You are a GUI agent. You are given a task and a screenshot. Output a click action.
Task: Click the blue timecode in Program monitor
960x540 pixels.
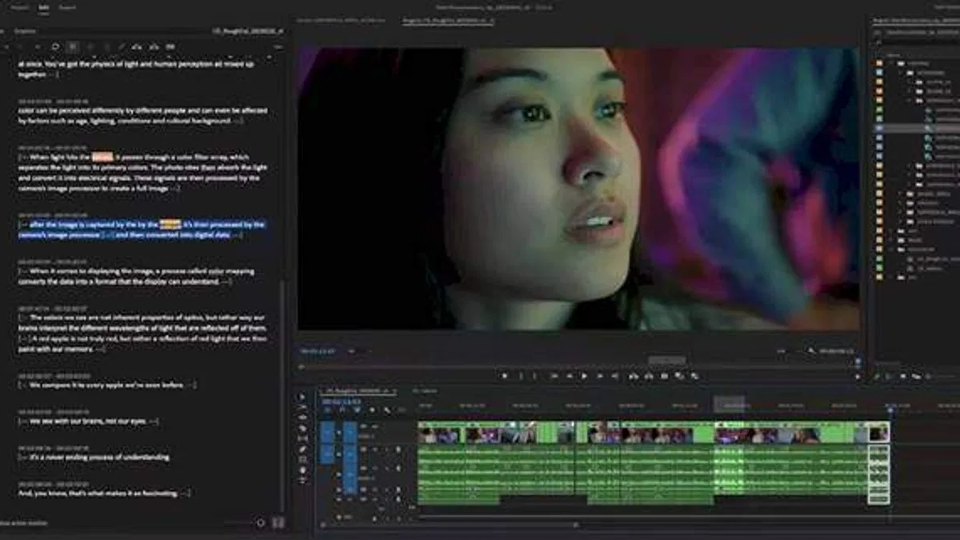318,351
